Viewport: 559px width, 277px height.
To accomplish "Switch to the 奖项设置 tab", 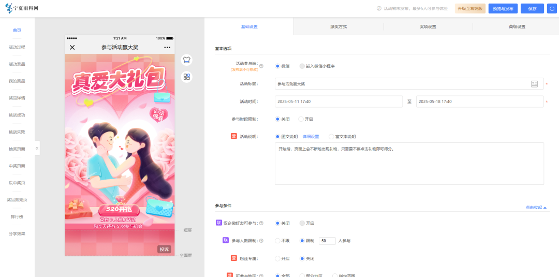I will pyautogui.click(x=428, y=26).
